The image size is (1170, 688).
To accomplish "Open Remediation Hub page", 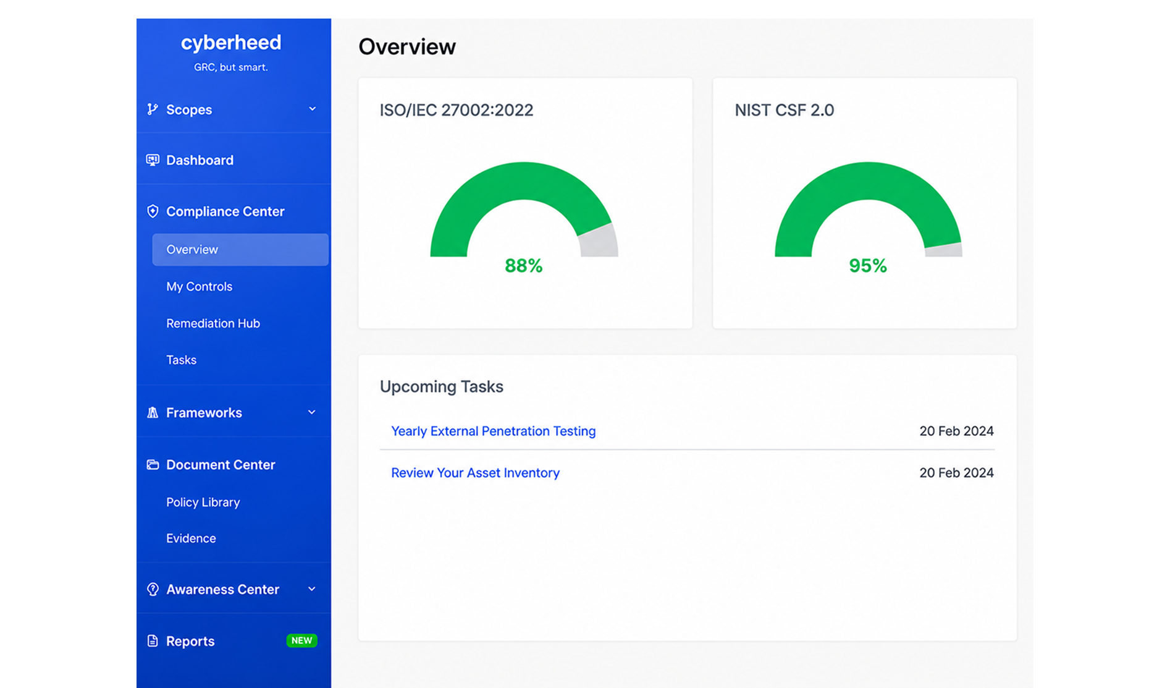I will (213, 323).
